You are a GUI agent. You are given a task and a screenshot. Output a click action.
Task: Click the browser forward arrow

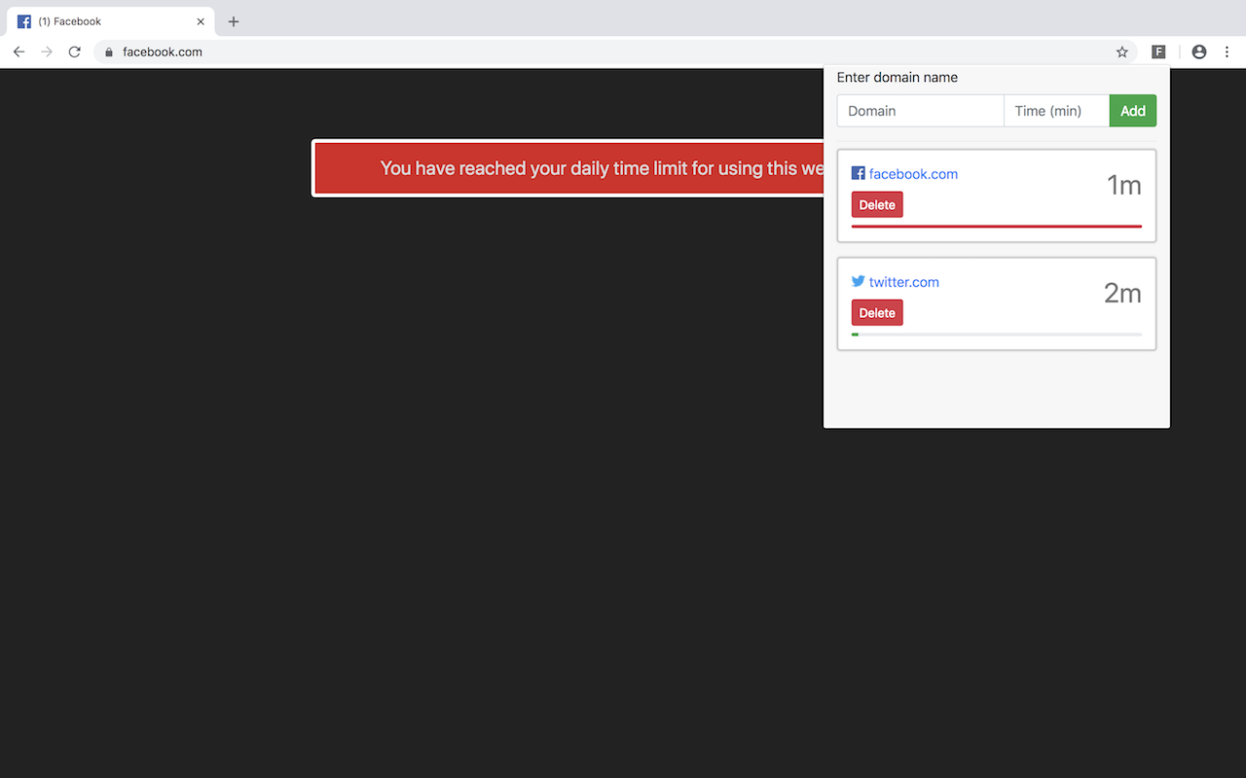[47, 52]
